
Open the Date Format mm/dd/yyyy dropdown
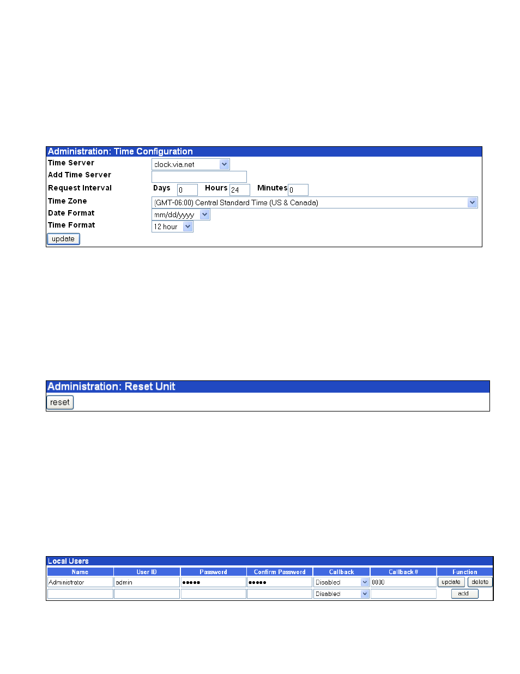click(180, 214)
